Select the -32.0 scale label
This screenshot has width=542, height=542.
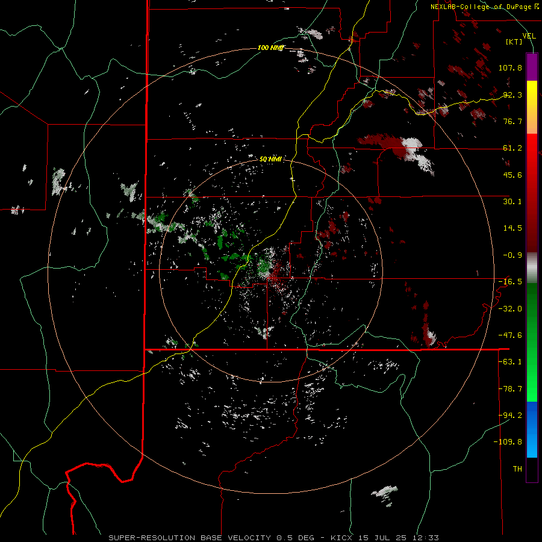(510, 308)
